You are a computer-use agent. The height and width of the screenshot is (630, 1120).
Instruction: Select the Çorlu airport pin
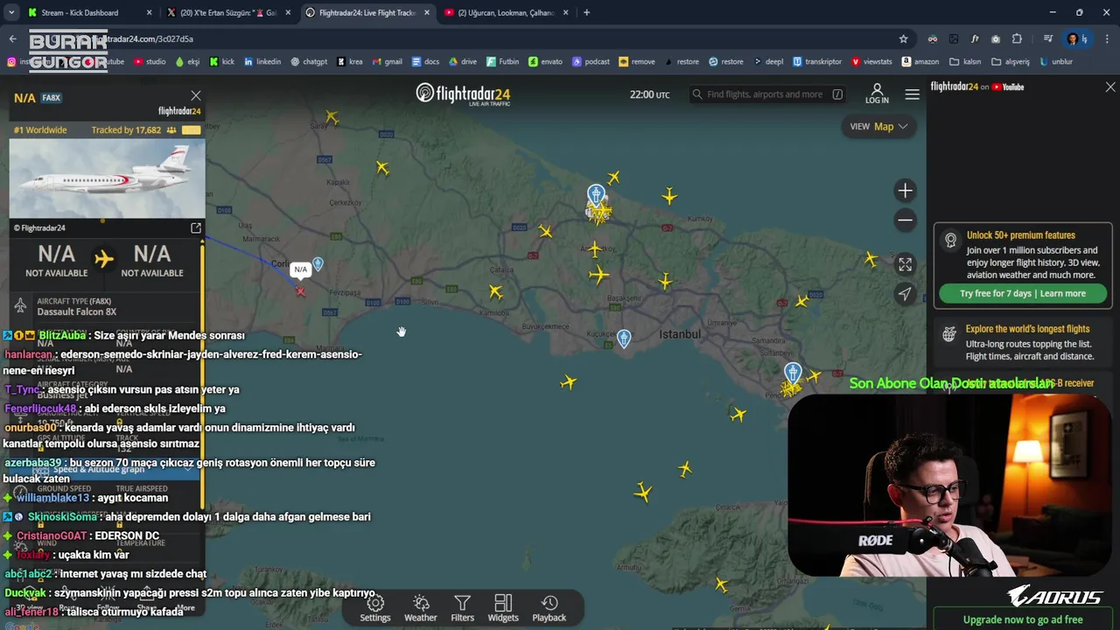tap(318, 264)
